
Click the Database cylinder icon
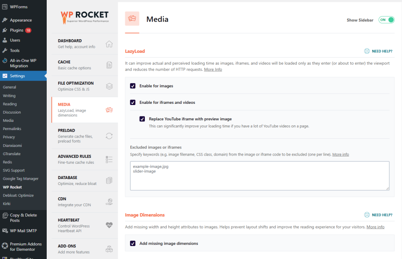pos(109,181)
